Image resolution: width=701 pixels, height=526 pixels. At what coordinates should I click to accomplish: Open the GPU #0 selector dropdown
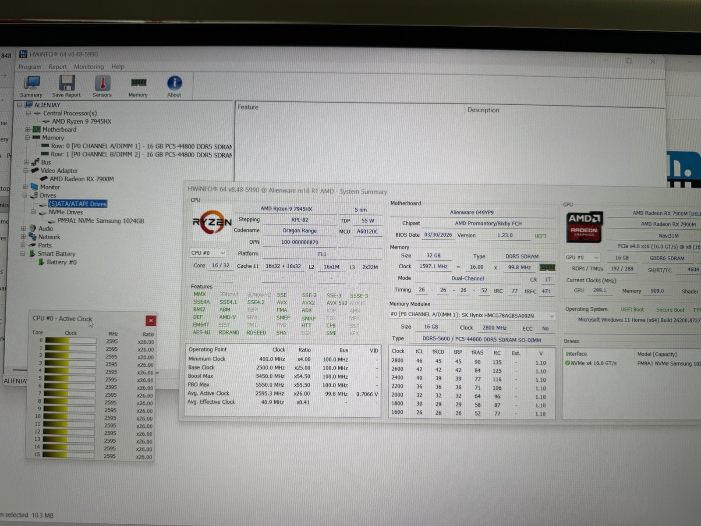click(582, 257)
